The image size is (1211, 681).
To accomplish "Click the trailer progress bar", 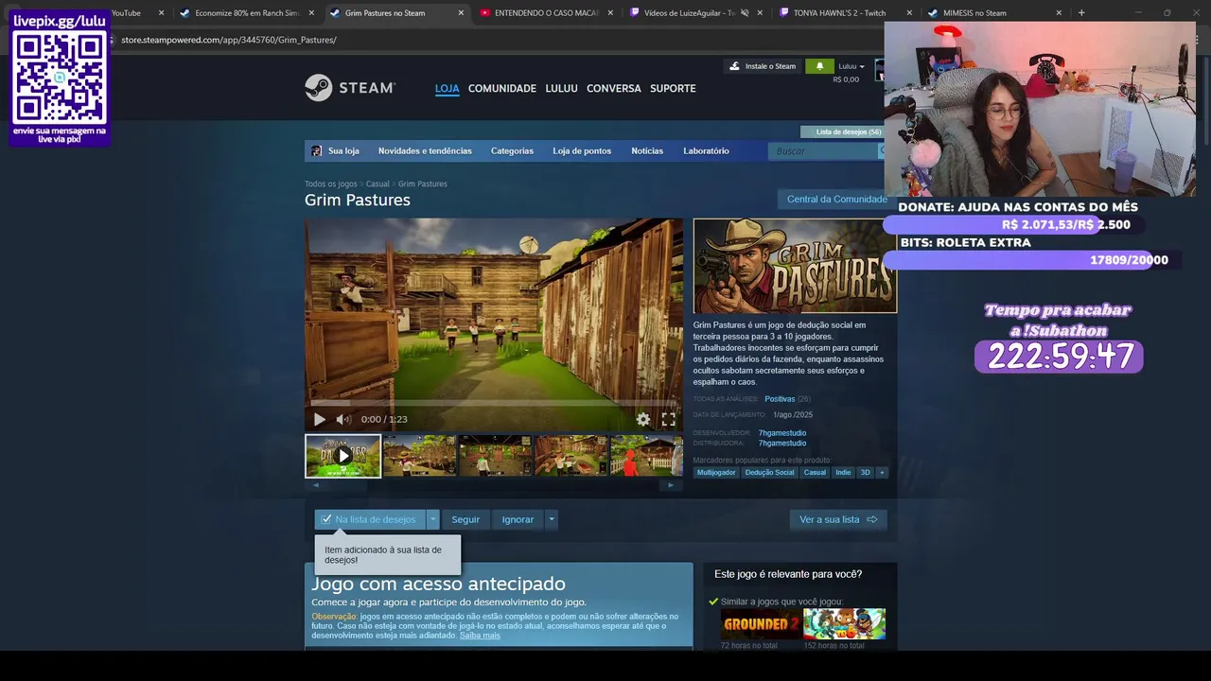I will tap(493, 404).
